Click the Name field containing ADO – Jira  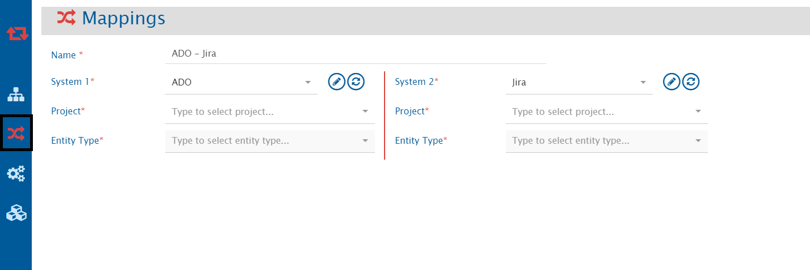[x=355, y=54]
